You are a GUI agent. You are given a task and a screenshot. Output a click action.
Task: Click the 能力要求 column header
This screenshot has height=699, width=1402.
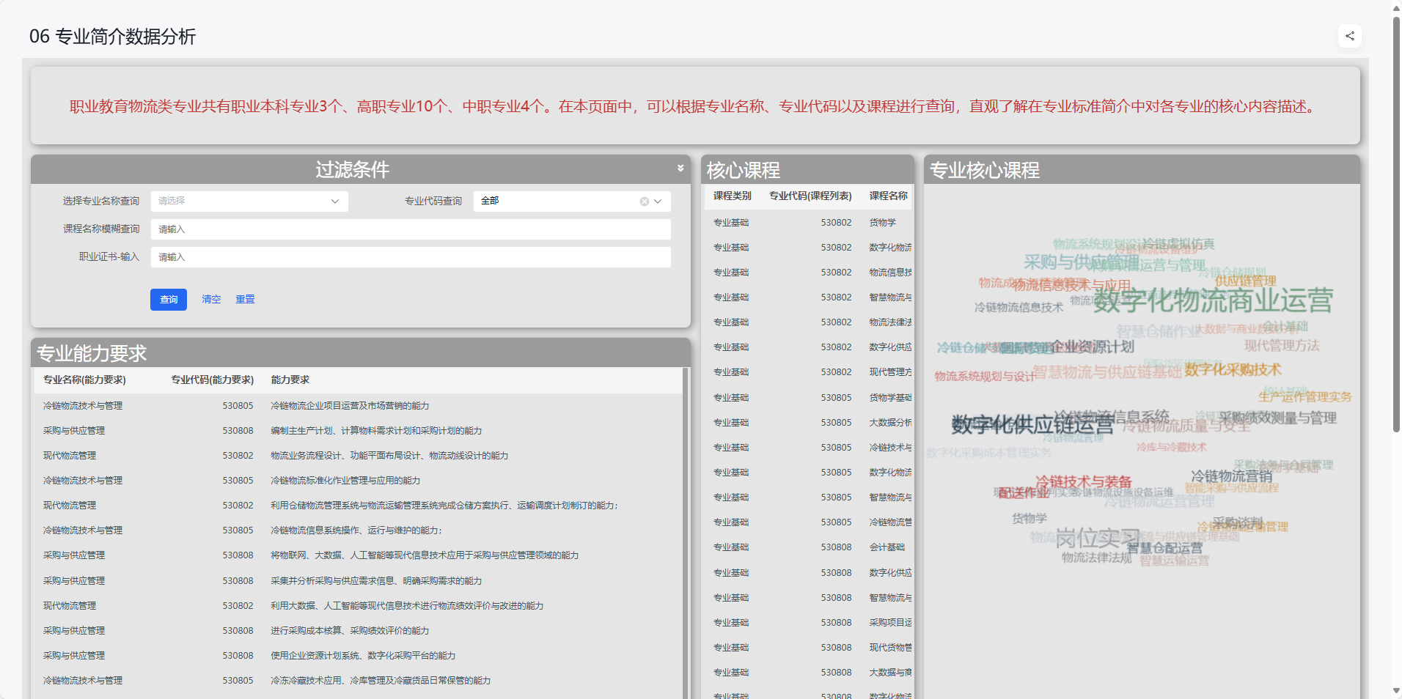click(290, 380)
